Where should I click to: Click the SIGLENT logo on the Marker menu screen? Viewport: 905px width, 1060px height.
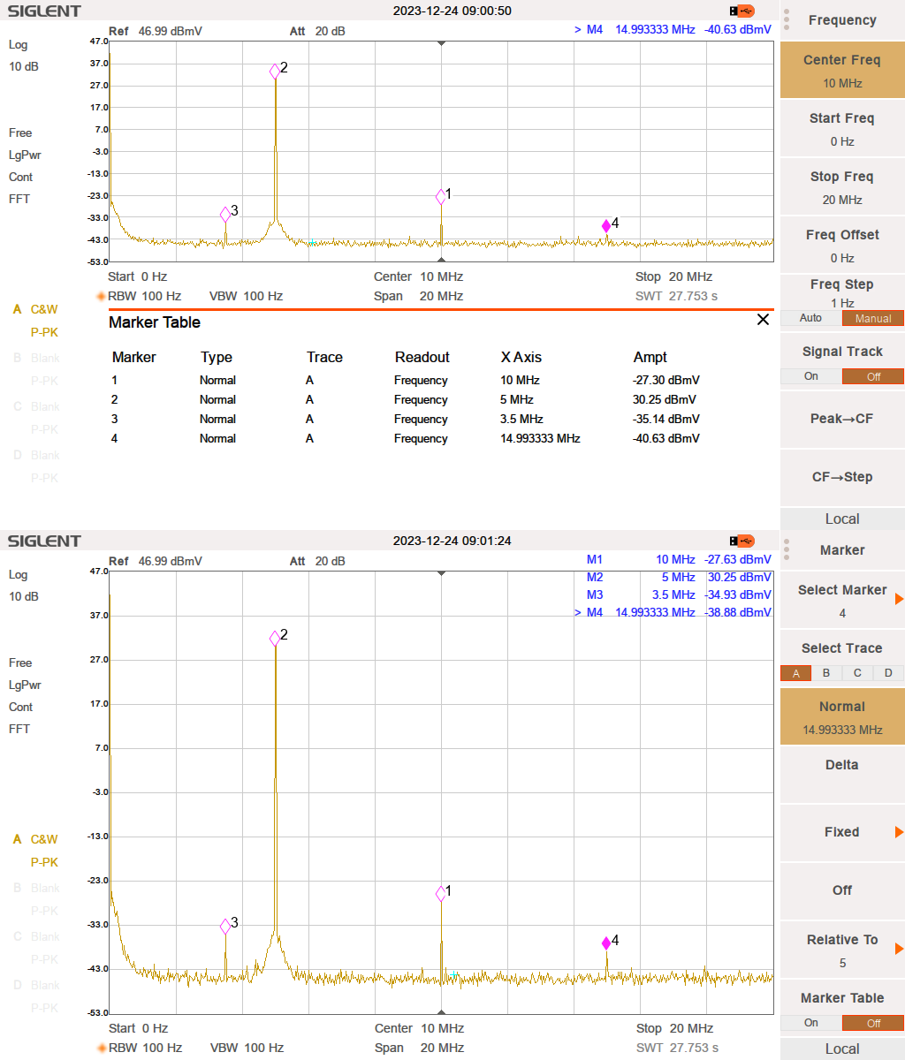(44, 541)
